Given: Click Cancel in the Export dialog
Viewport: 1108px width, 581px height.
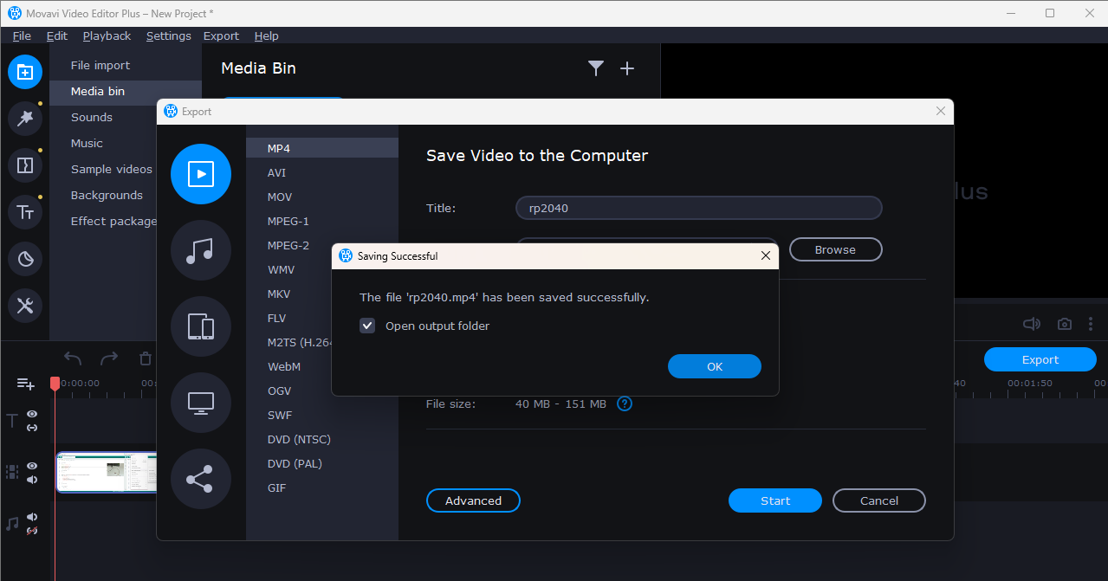Looking at the screenshot, I should tap(879, 500).
